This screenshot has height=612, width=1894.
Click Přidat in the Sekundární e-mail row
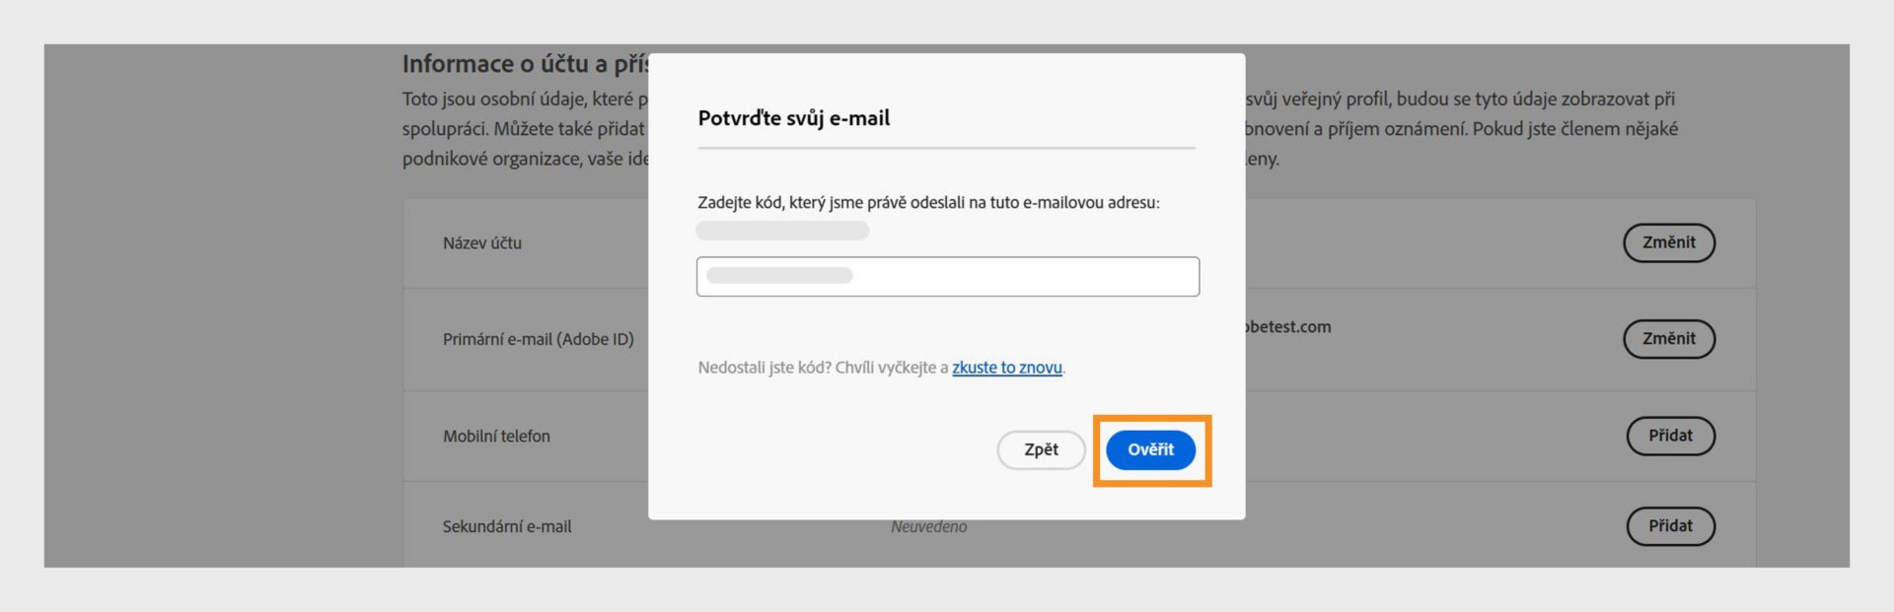[1670, 526]
